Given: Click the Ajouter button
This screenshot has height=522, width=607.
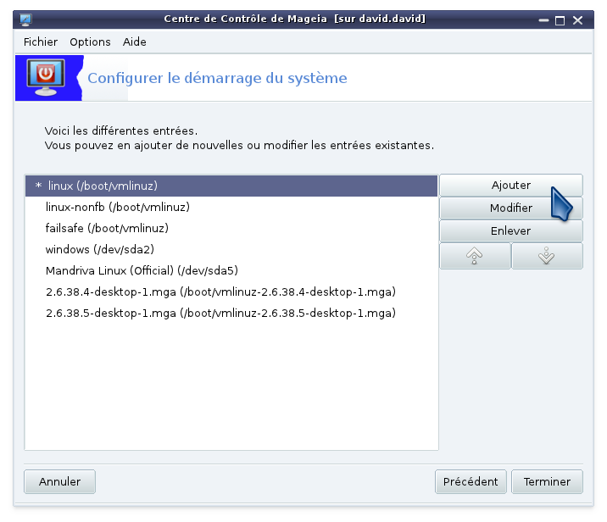Looking at the screenshot, I should (x=511, y=186).
